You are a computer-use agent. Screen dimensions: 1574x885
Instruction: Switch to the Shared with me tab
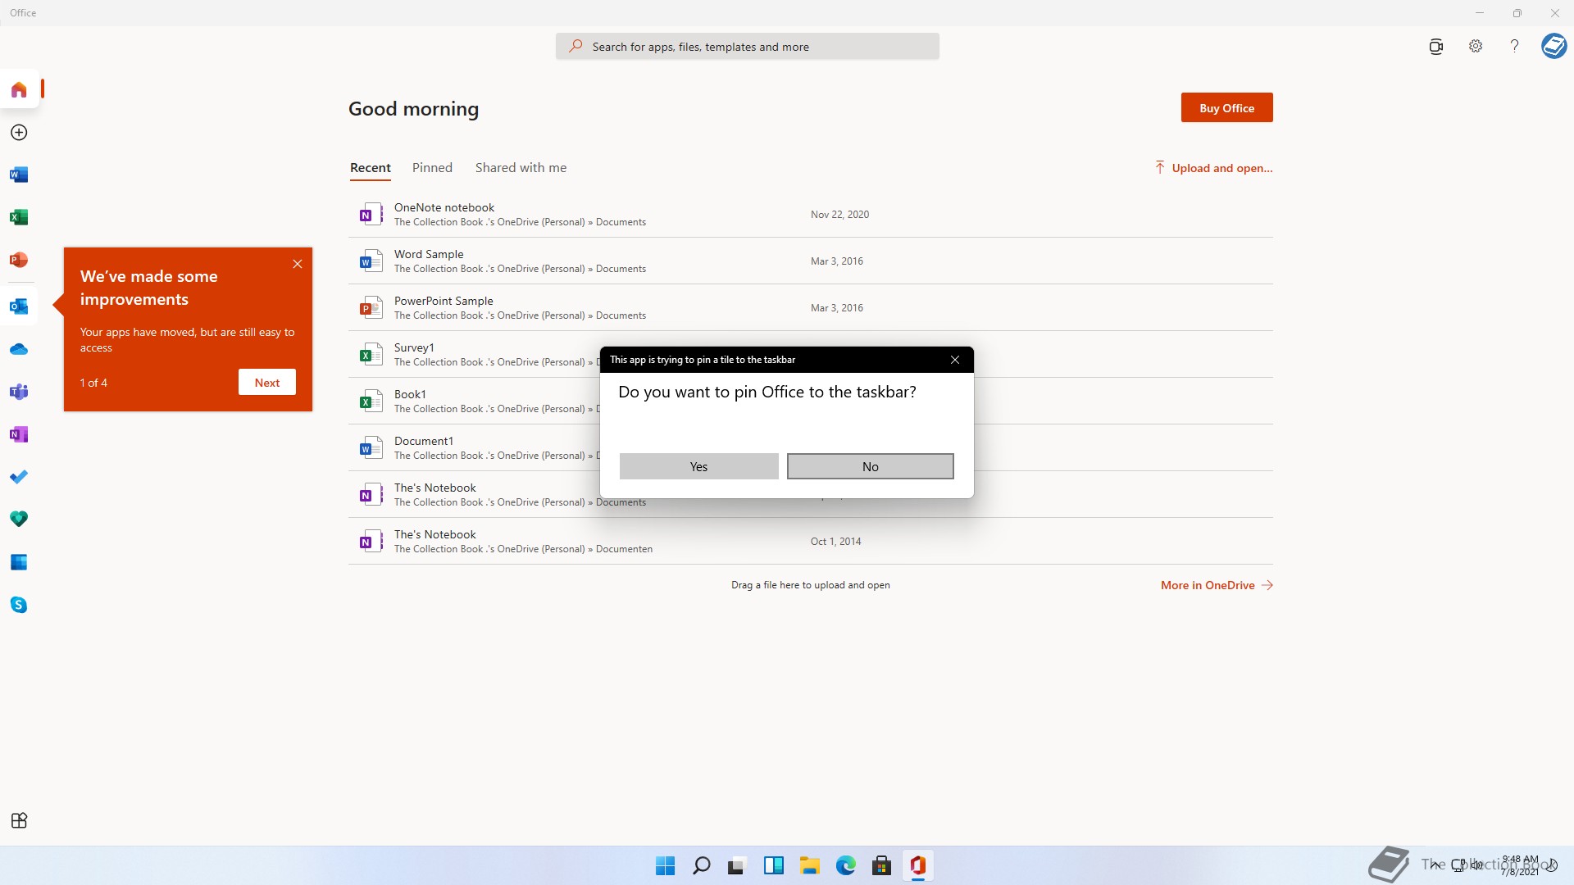click(x=521, y=168)
